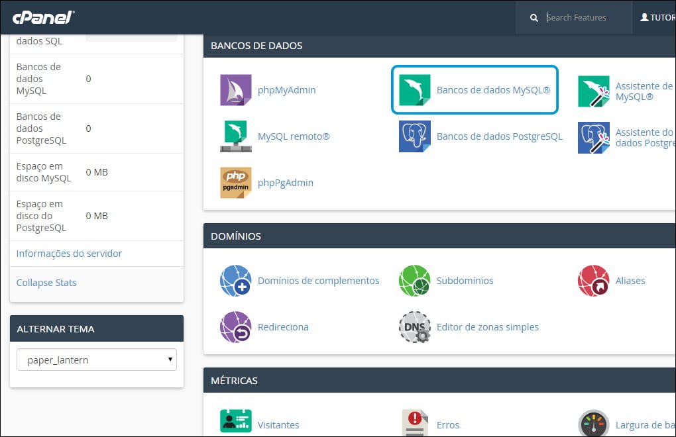Open the Aliases text link
This screenshot has height=437, width=676.
630,281
